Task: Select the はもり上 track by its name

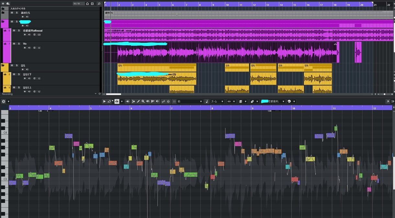Action: (x=27, y=87)
